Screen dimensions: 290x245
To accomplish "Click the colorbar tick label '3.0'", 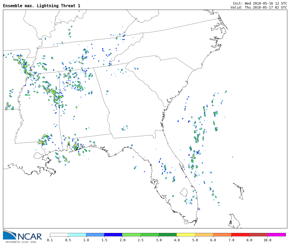I will pyautogui.click(x=159, y=240).
